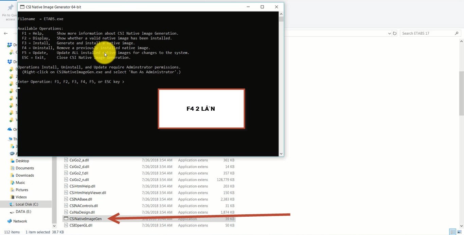
Task: Click the Local Disk (C:) drive icon
Action: coord(12,204)
